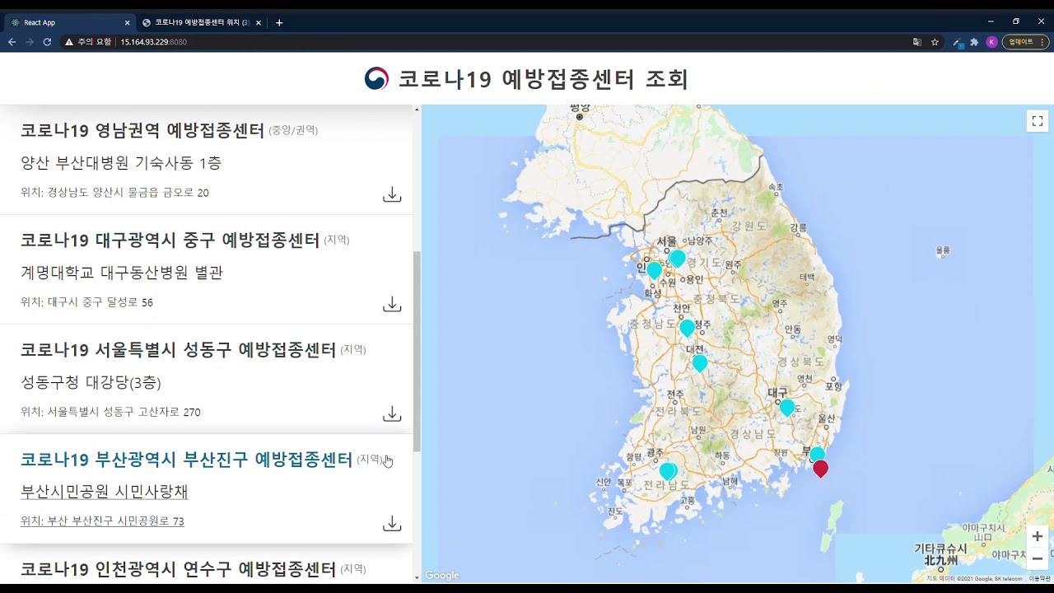The width and height of the screenshot is (1054, 593).
Task: Translate this page via address bar icon
Action: (916, 42)
